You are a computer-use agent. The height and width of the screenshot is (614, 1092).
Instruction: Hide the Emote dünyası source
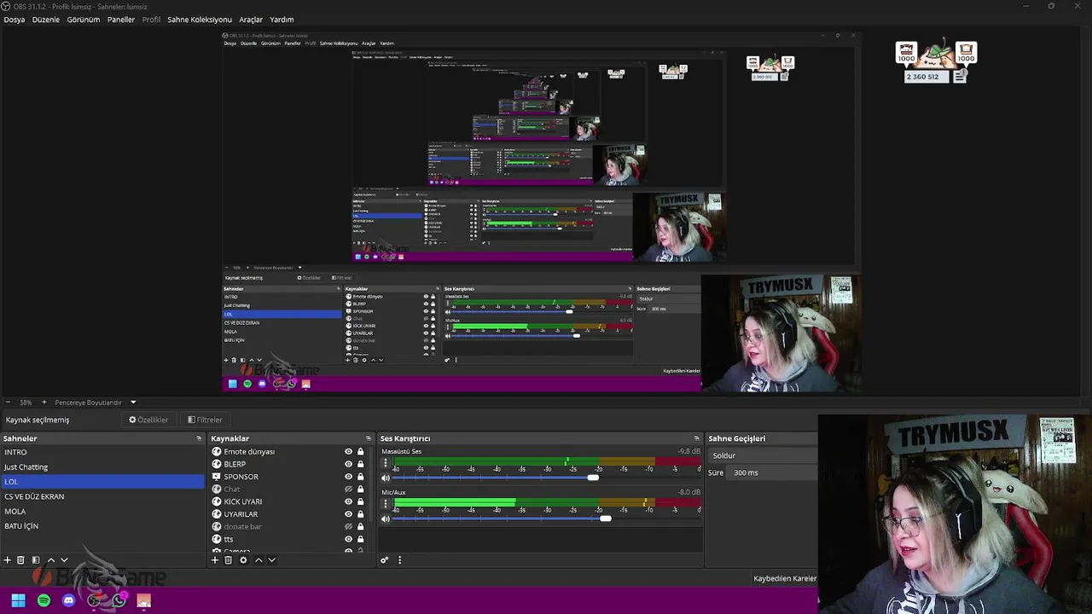[348, 452]
